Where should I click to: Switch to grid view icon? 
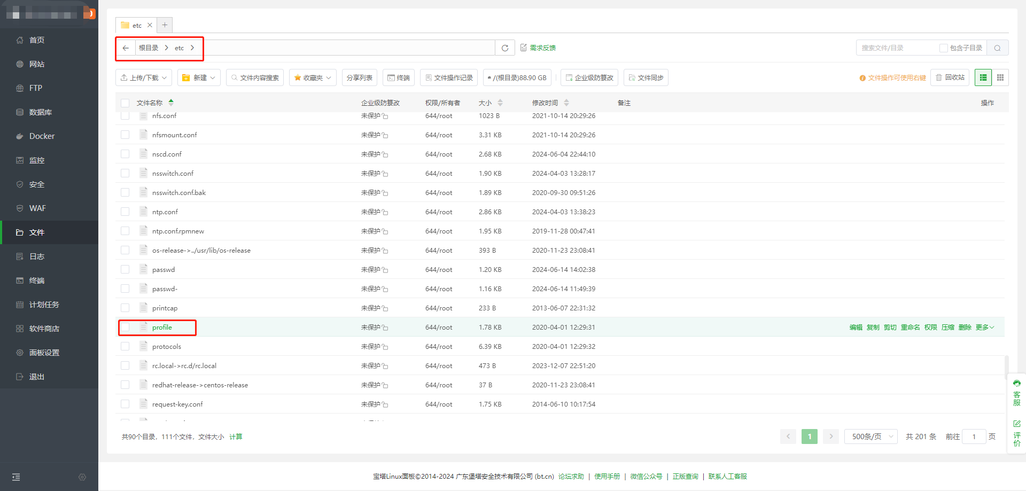point(1000,77)
